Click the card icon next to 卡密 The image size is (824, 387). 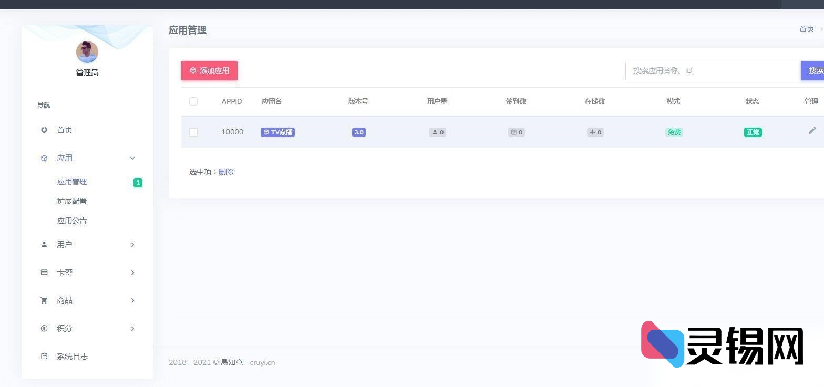pyautogui.click(x=44, y=272)
